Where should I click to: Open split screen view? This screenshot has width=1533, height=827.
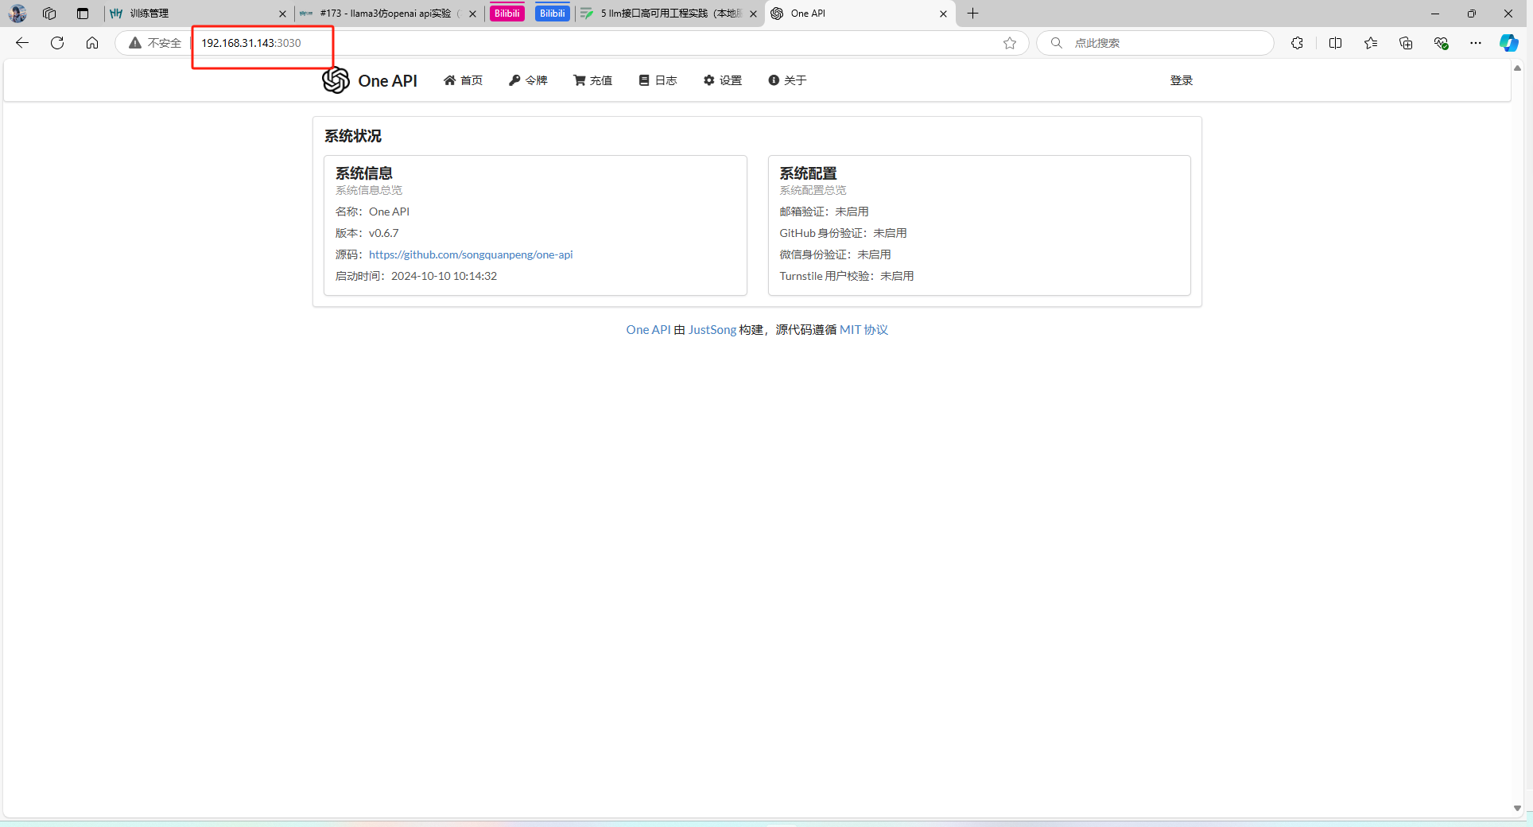1335,43
